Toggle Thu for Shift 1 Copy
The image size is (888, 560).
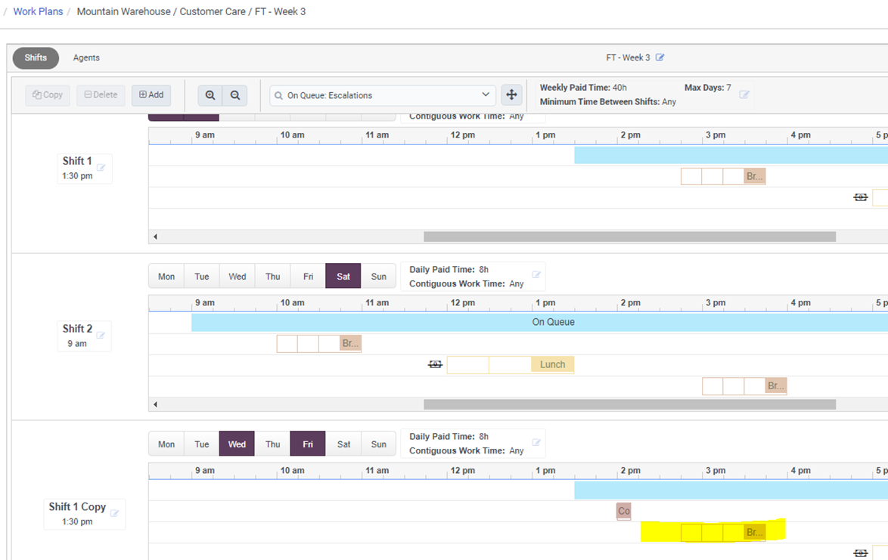tap(273, 444)
